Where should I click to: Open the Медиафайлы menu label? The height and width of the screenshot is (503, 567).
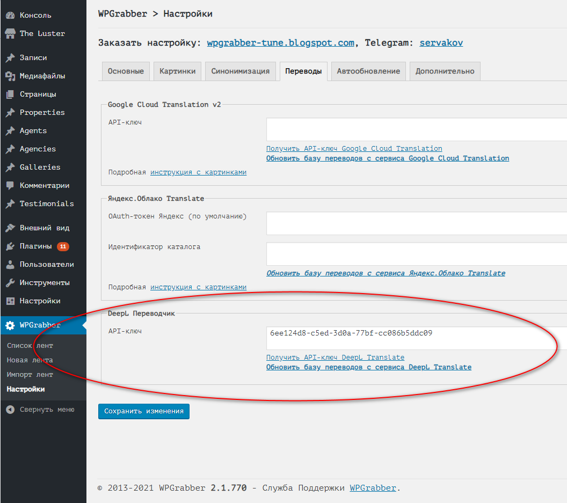[42, 76]
